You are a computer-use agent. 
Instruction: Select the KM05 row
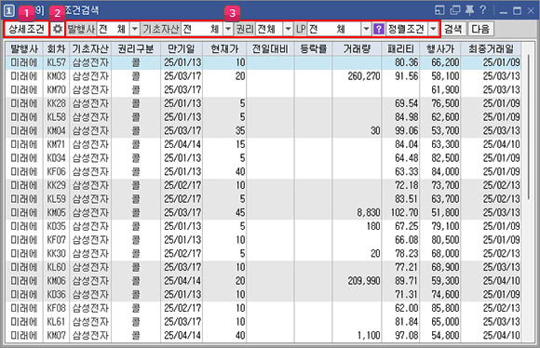point(263,213)
